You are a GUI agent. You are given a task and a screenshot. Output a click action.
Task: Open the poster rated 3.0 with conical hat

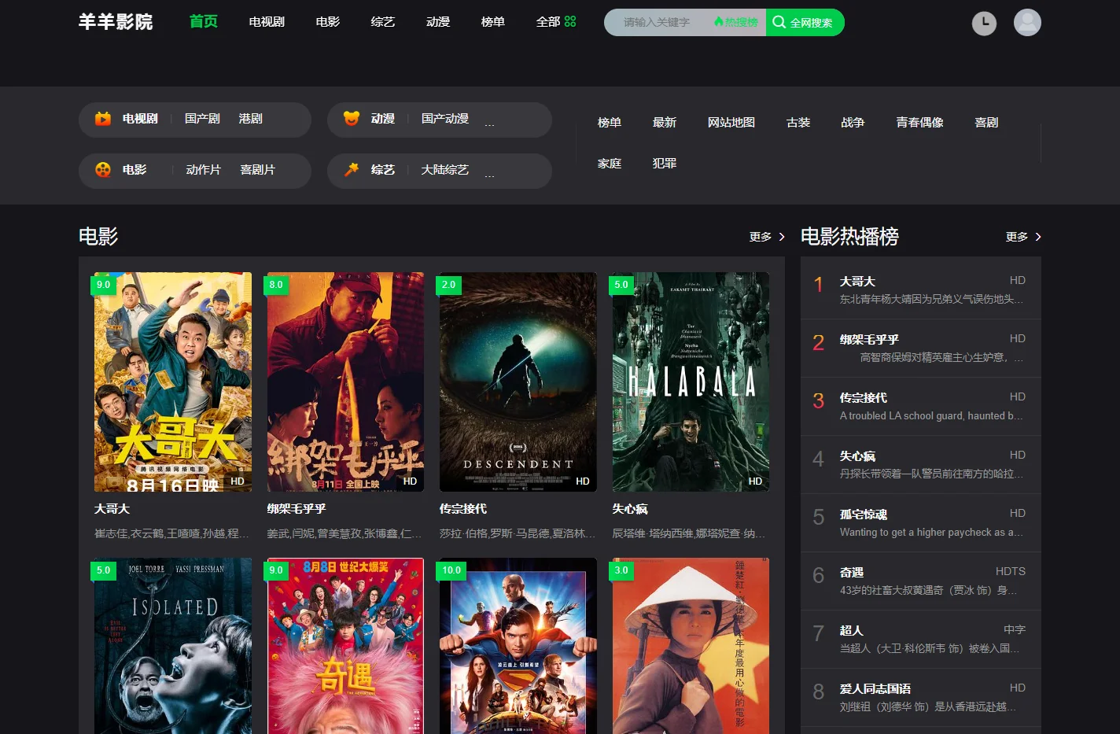[x=691, y=646]
